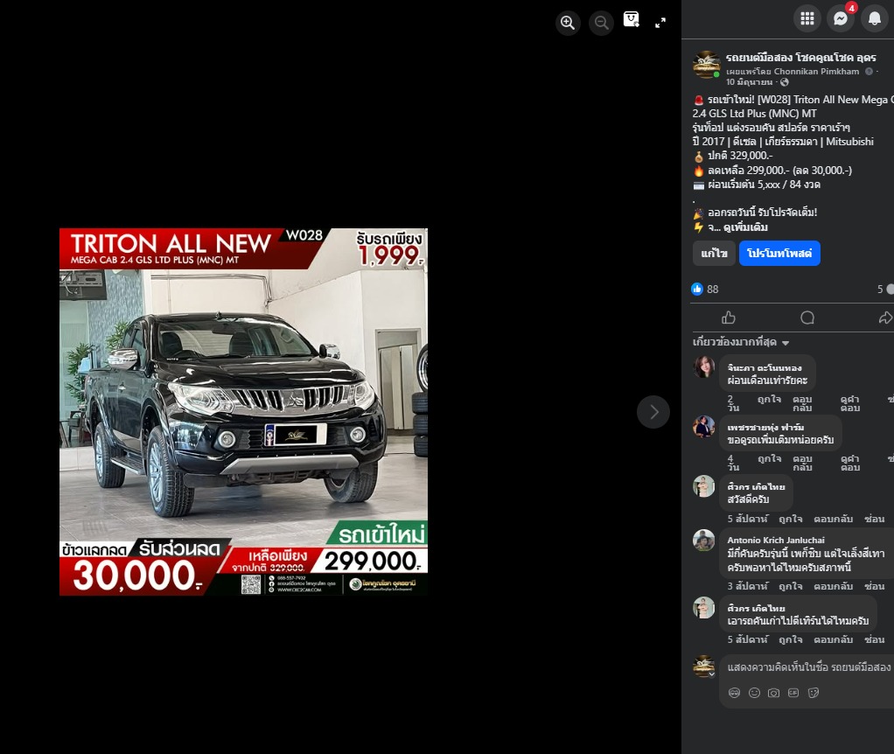894x754 pixels.
Task: Go to the next photo arrow
Action: click(x=653, y=411)
